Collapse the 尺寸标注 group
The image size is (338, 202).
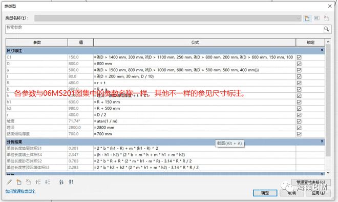click(322, 50)
